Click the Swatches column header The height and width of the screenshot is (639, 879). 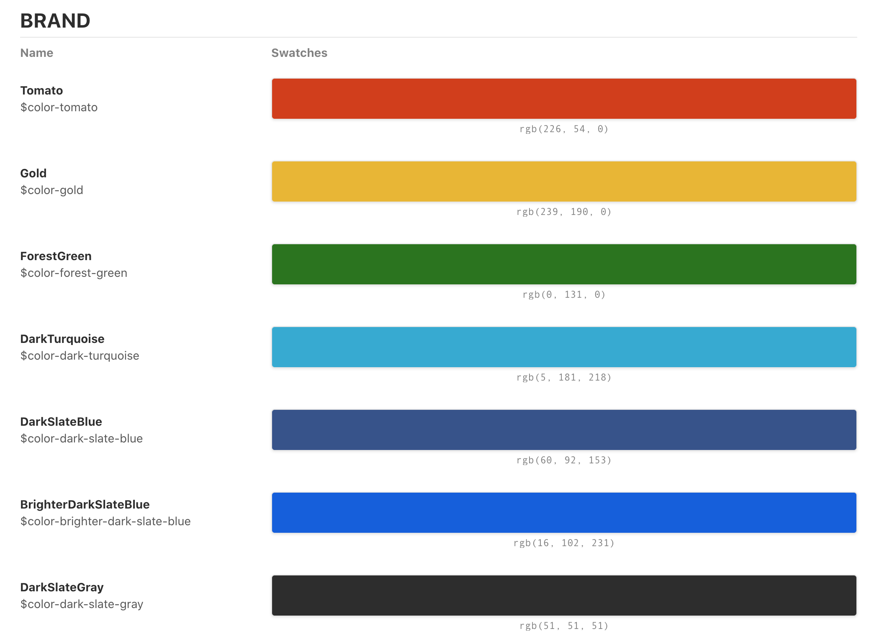click(299, 53)
